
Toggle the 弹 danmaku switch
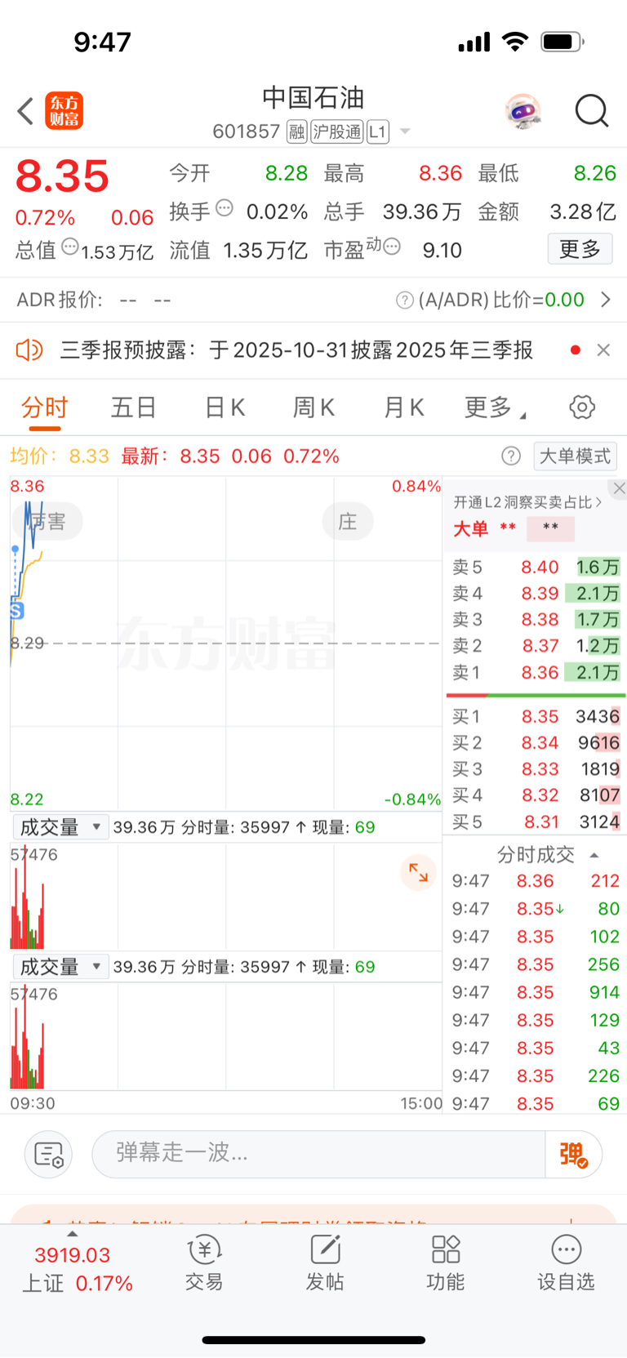point(574,1154)
